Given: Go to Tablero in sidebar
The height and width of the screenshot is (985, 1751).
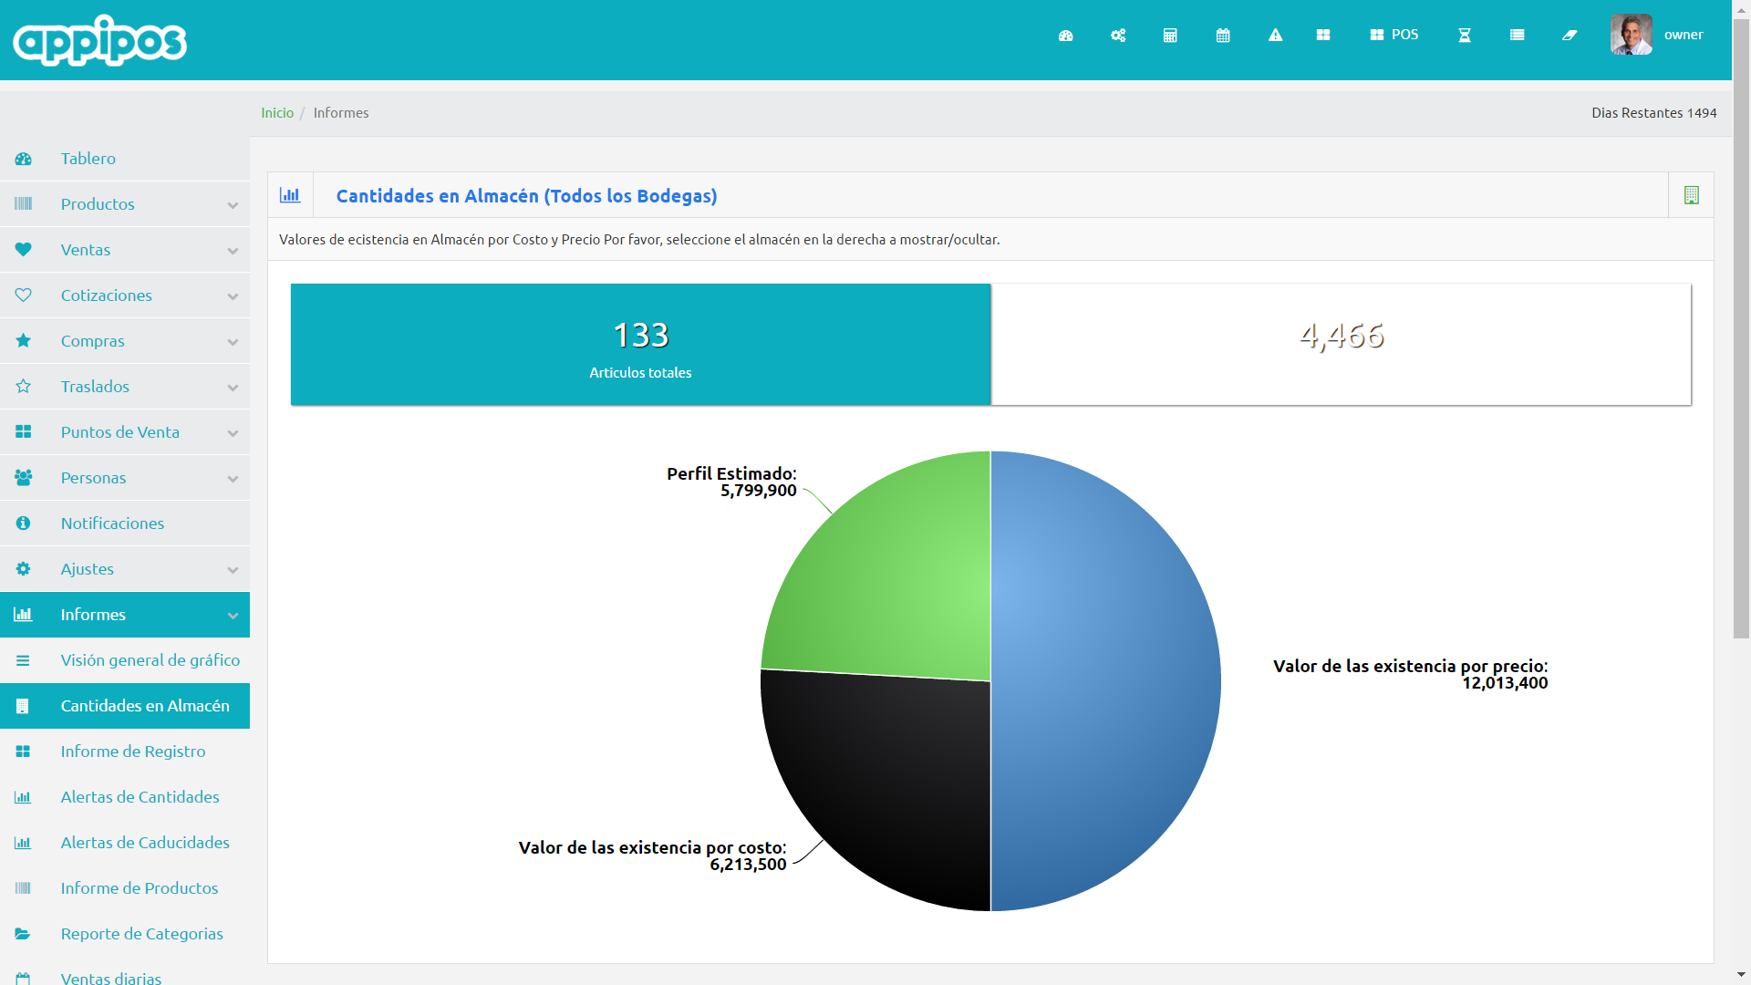Looking at the screenshot, I should click(x=88, y=159).
